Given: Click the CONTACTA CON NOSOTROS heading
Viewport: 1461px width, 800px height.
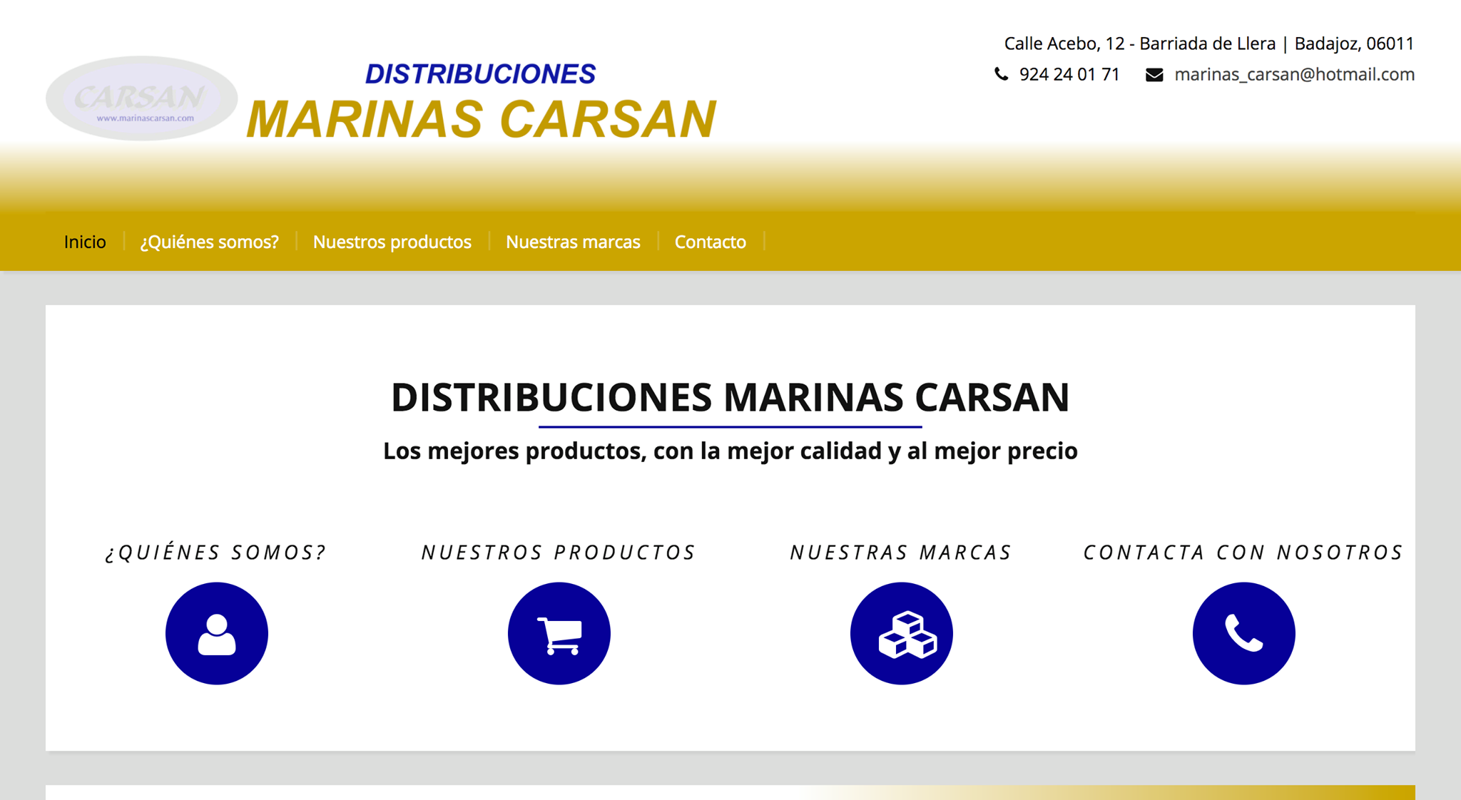Looking at the screenshot, I should click(1243, 553).
